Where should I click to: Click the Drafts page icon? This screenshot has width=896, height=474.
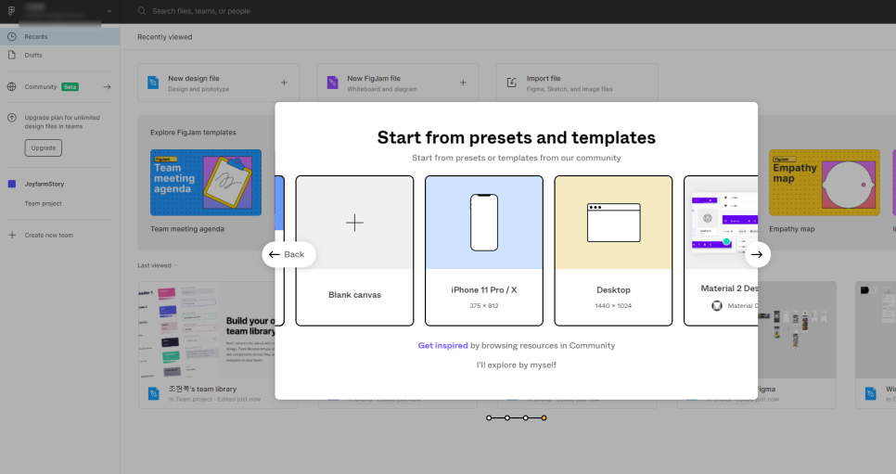[x=12, y=56]
